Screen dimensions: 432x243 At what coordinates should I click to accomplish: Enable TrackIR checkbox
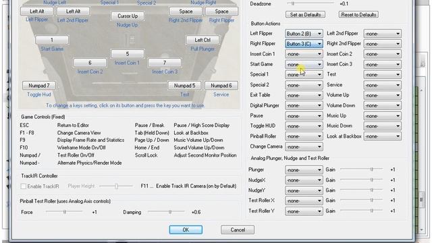[24, 186]
